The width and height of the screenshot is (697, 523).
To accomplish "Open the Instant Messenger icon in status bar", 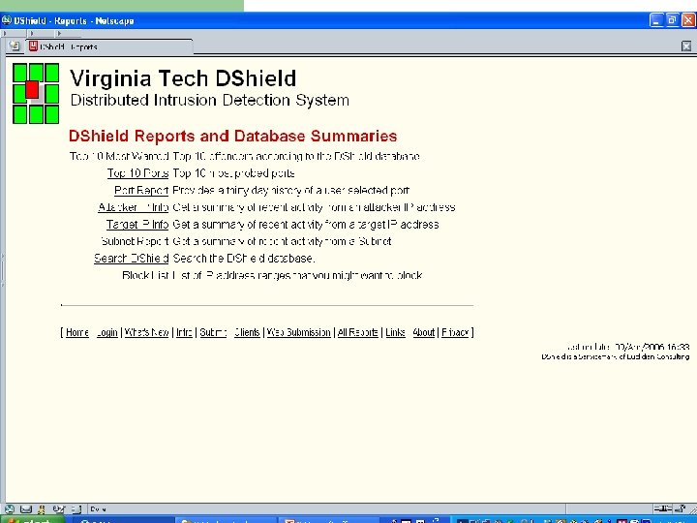I will 42,508.
